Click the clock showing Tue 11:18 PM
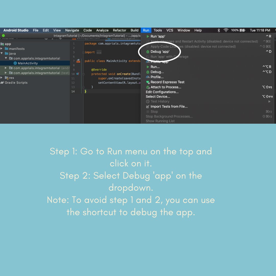This screenshot has height=276, width=276. tap(260, 30)
